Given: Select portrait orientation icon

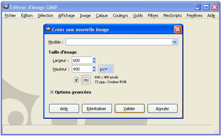Looking at the screenshot, I should [x=76, y=80].
